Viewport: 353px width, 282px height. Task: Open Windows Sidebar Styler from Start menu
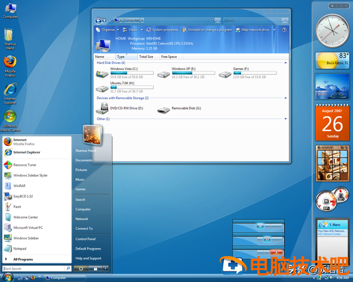pos(37,175)
